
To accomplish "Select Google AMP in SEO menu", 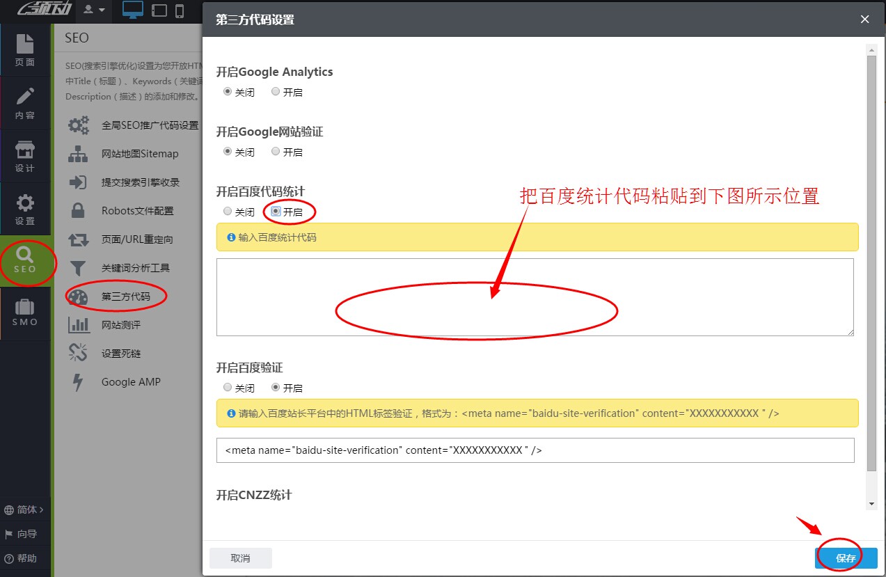I will [x=131, y=381].
